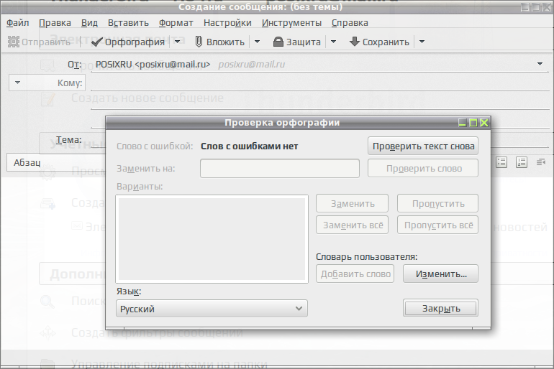
Task: Open the Вставить menu
Action: (x=128, y=23)
